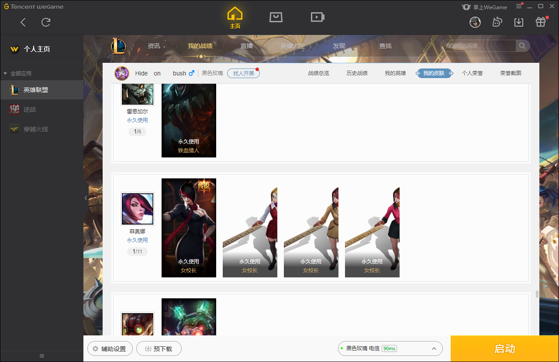Screen dimensions: 559x362
Task: Open the store bag icon
Action: [276, 17]
